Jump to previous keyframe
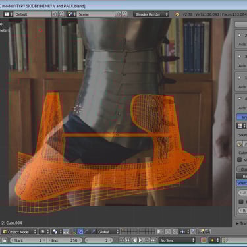247x247 pixels. coord(128,240)
